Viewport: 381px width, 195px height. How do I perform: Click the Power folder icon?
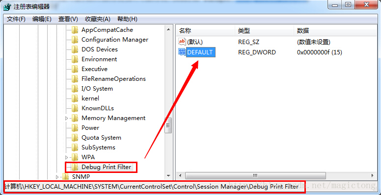pyautogui.click(x=75, y=128)
